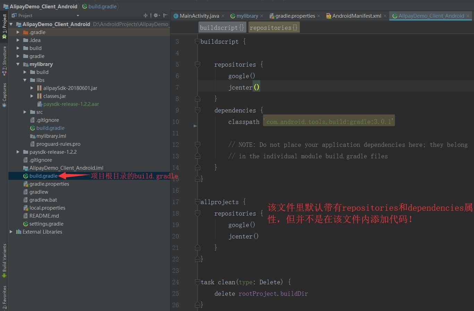
Task: Close the MainActivity.java tab
Action: [x=223, y=16]
